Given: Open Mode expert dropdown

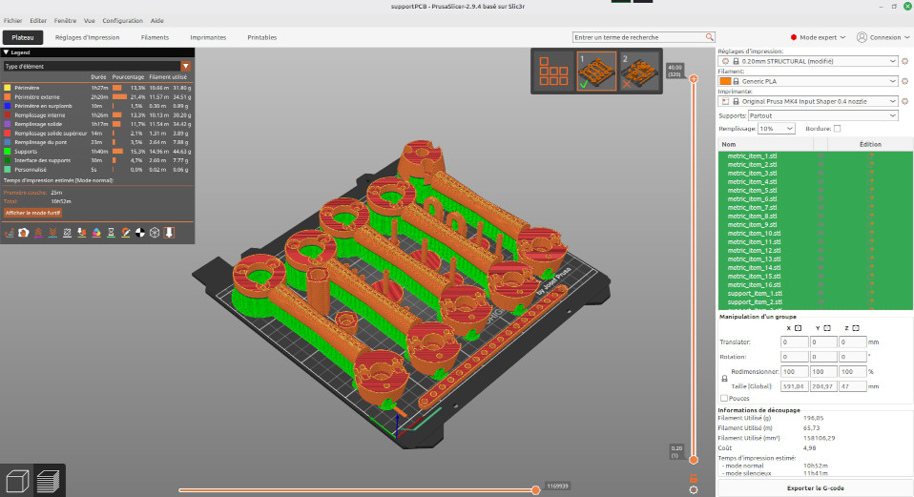Looking at the screenshot, I should pyautogui.click(x=818, y=37).
